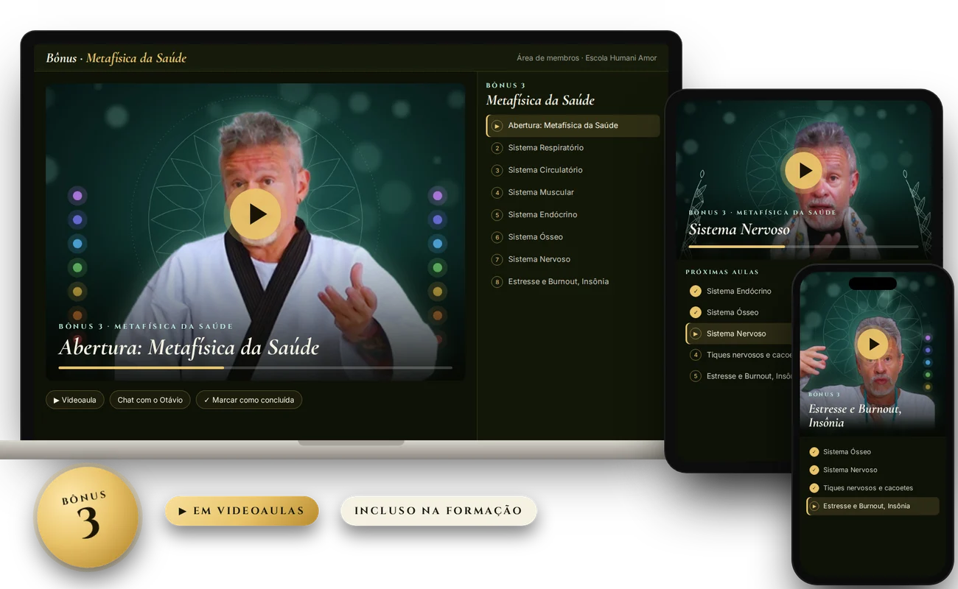Click the Bônus · Metafísica da Saúde header title
The image size is (958, 589).
[116, 58]
